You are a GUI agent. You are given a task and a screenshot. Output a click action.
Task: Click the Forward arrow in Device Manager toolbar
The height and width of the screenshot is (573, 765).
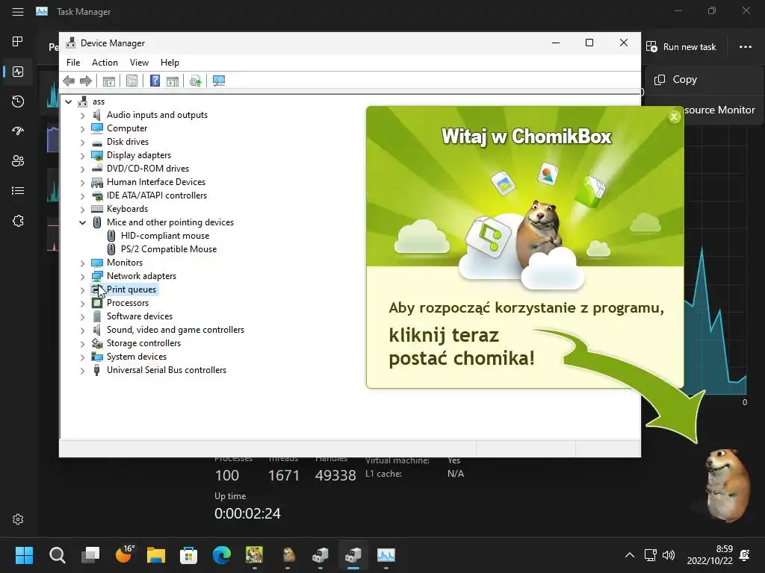tap(86, 81)
